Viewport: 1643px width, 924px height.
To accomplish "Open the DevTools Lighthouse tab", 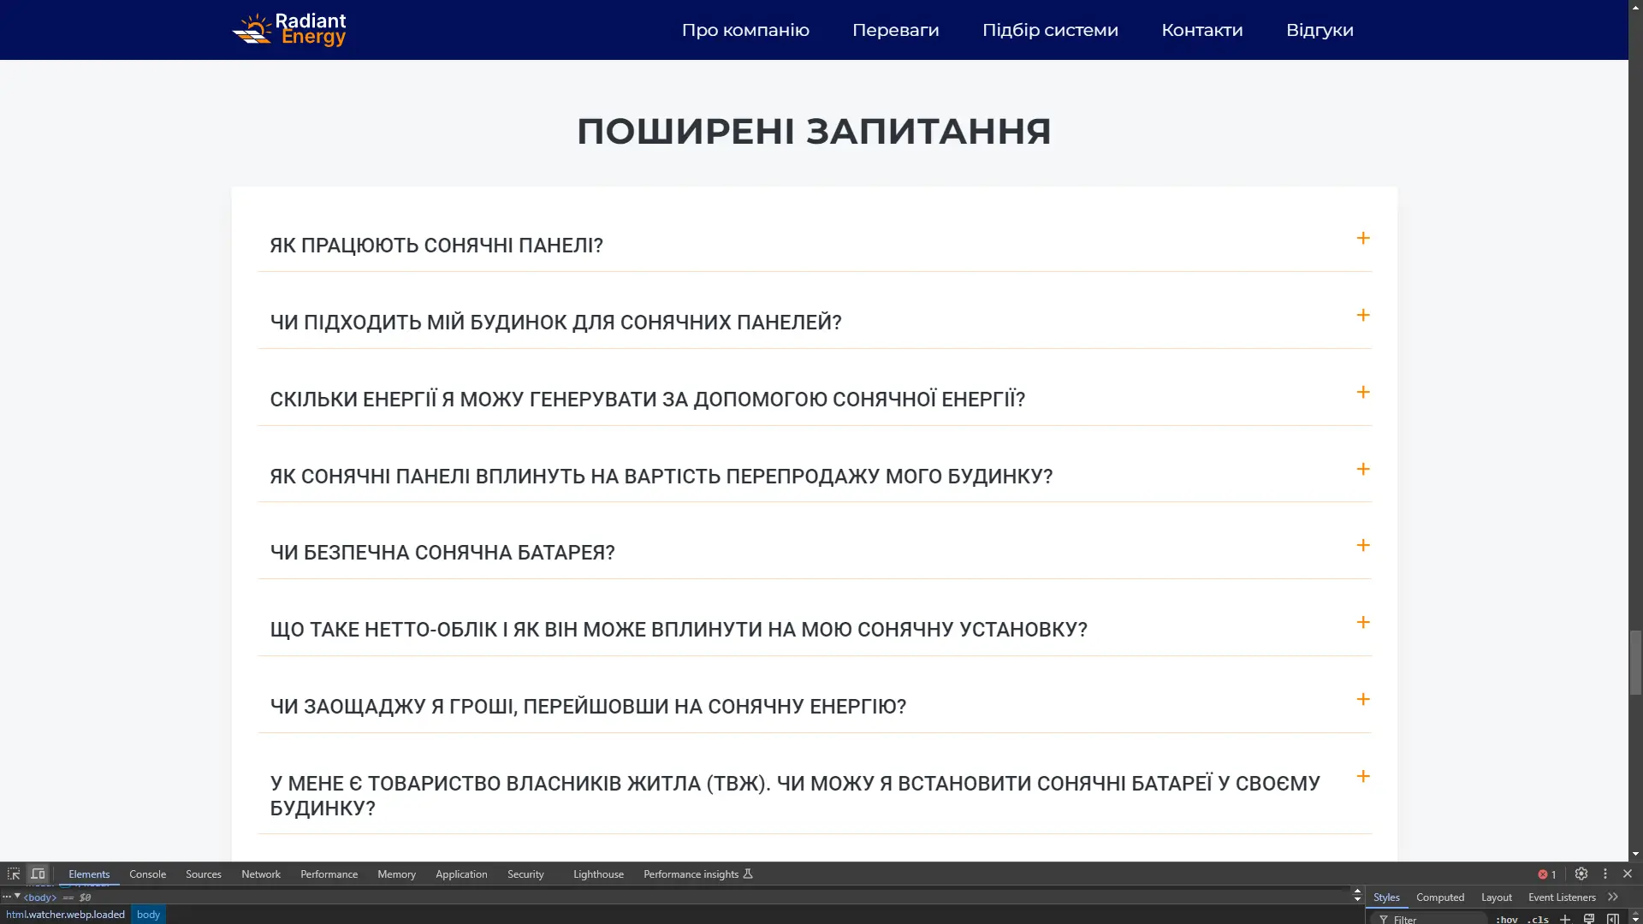I will point(598,874).
